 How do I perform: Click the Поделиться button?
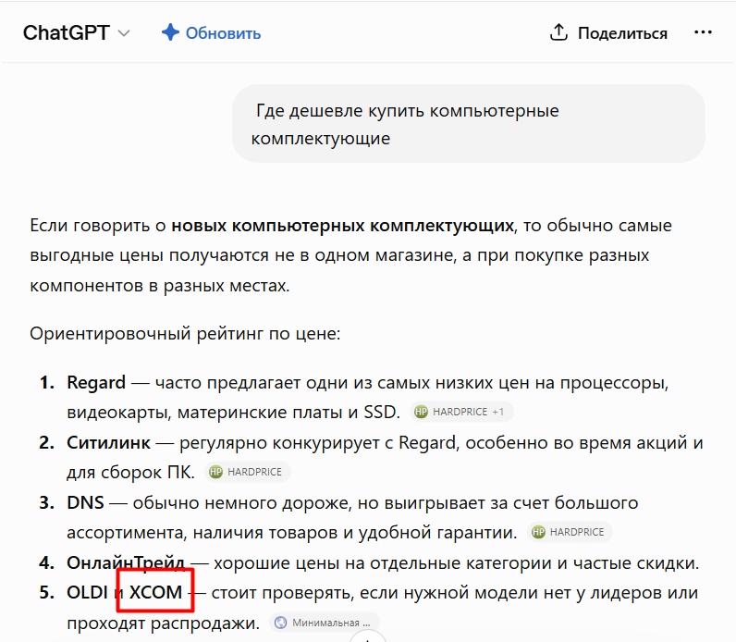coord(608,33)
